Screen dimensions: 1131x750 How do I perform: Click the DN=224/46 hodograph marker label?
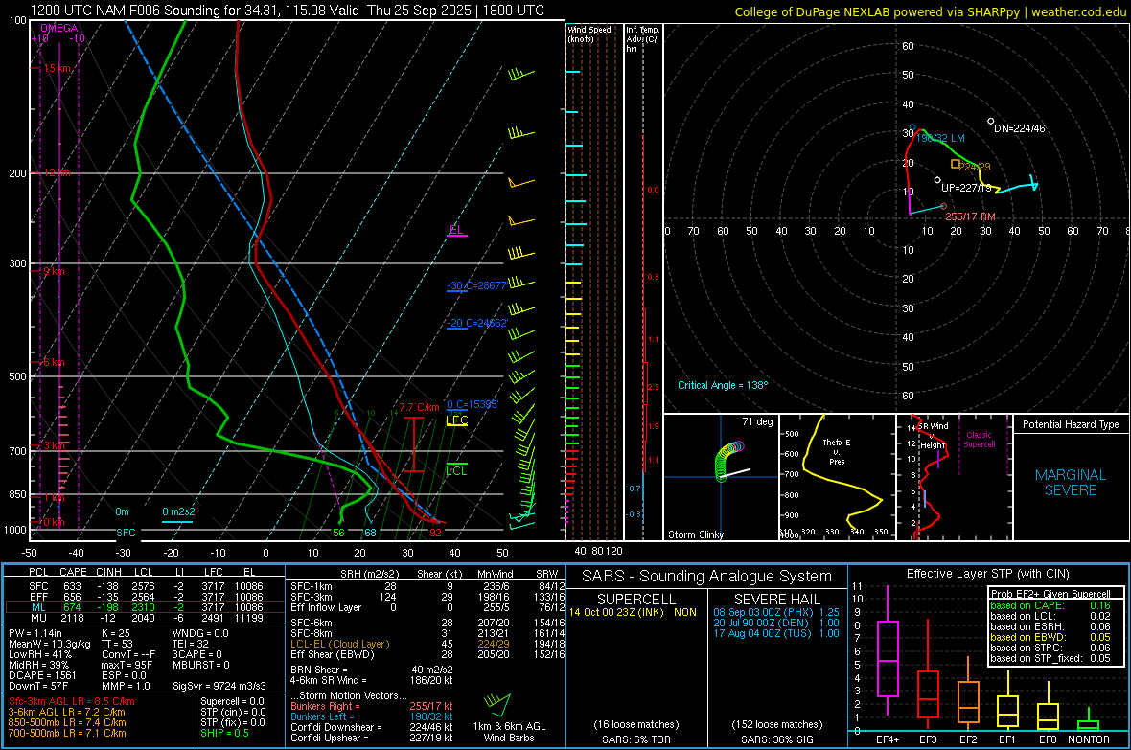1019,128
